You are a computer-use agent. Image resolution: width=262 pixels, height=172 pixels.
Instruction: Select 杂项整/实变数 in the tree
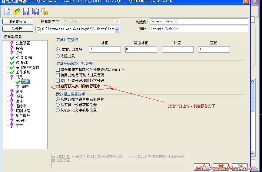[x=27, y=67]
